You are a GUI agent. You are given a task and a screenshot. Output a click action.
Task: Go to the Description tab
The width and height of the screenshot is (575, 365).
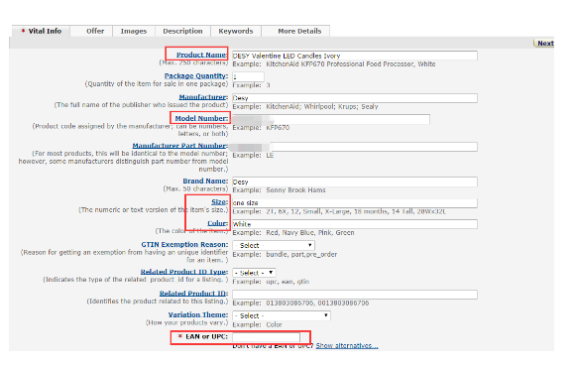point(182,31)
